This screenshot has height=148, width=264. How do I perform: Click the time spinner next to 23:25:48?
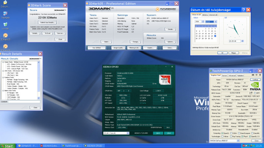pyautogui.click(x=243, y=41)
